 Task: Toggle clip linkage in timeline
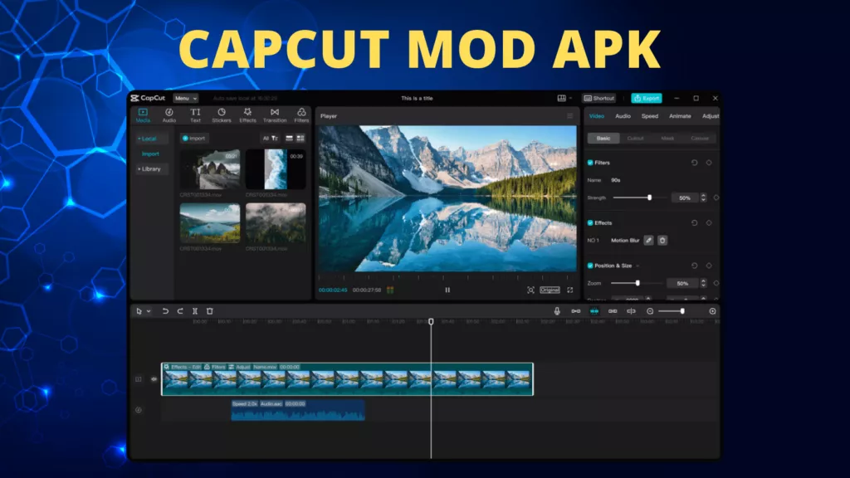pyautogui.click(x=613, y=311)
